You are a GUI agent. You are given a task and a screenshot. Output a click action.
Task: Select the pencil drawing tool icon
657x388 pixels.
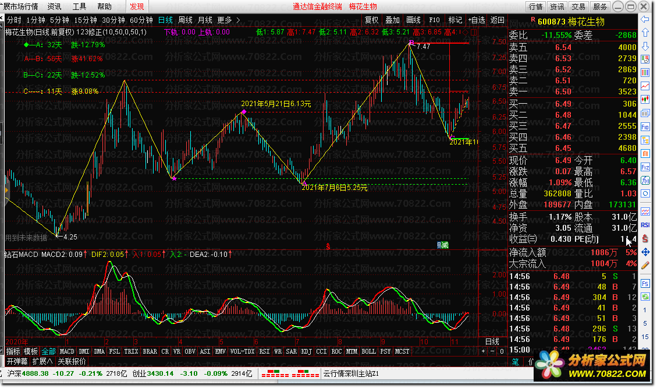[x=645, y=266]
